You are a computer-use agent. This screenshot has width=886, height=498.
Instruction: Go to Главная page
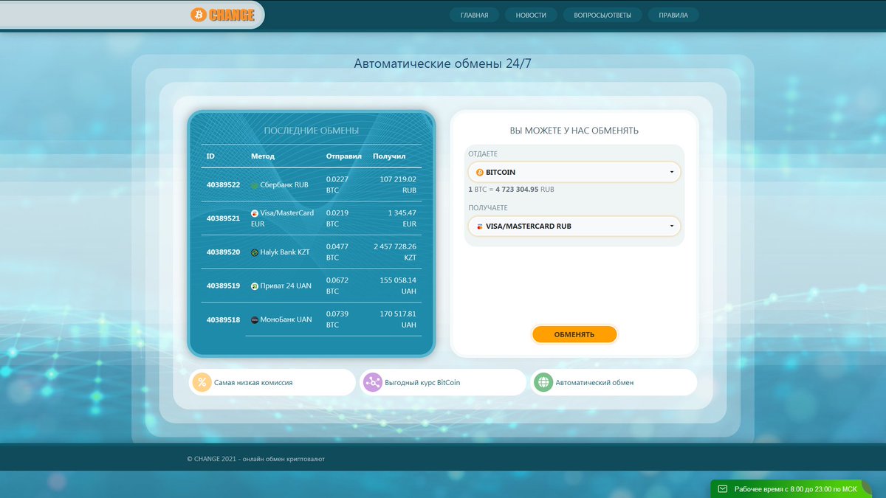click(x=474, y=15)
